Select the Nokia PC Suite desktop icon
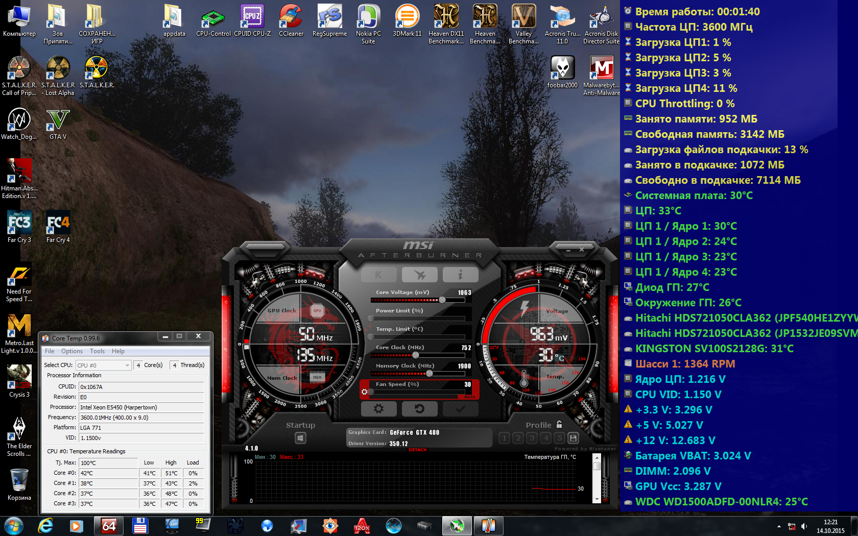Image resolution: width=858 pixels, height=536 pixels. (368, 25)
